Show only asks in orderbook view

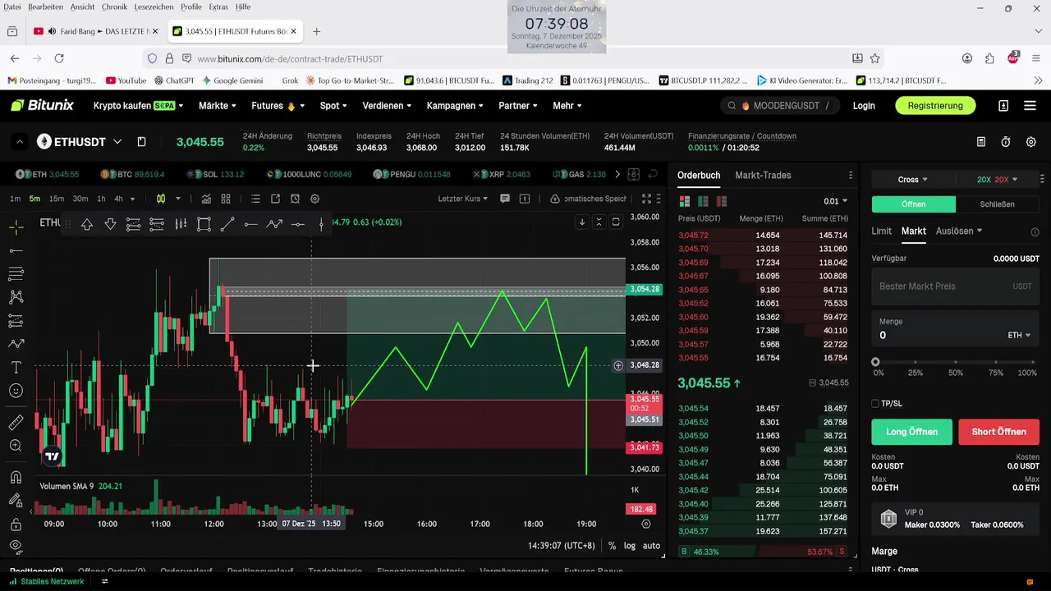[722, 201]
